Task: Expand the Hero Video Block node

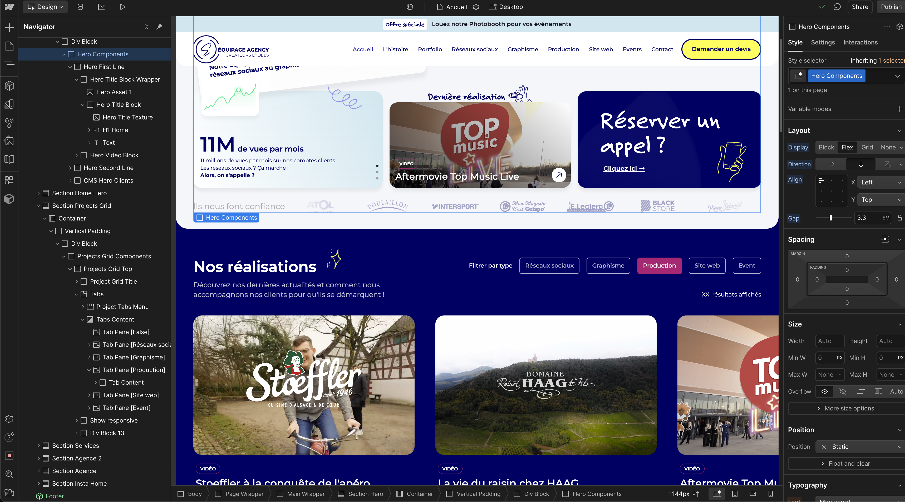Action: 77,155
